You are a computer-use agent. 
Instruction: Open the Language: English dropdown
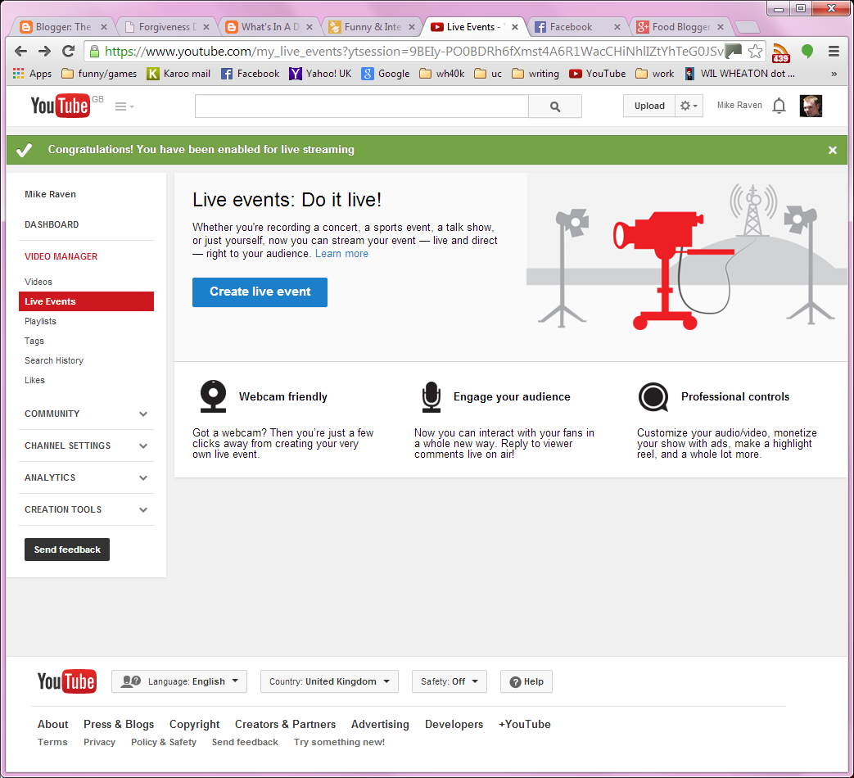point(179,681)
